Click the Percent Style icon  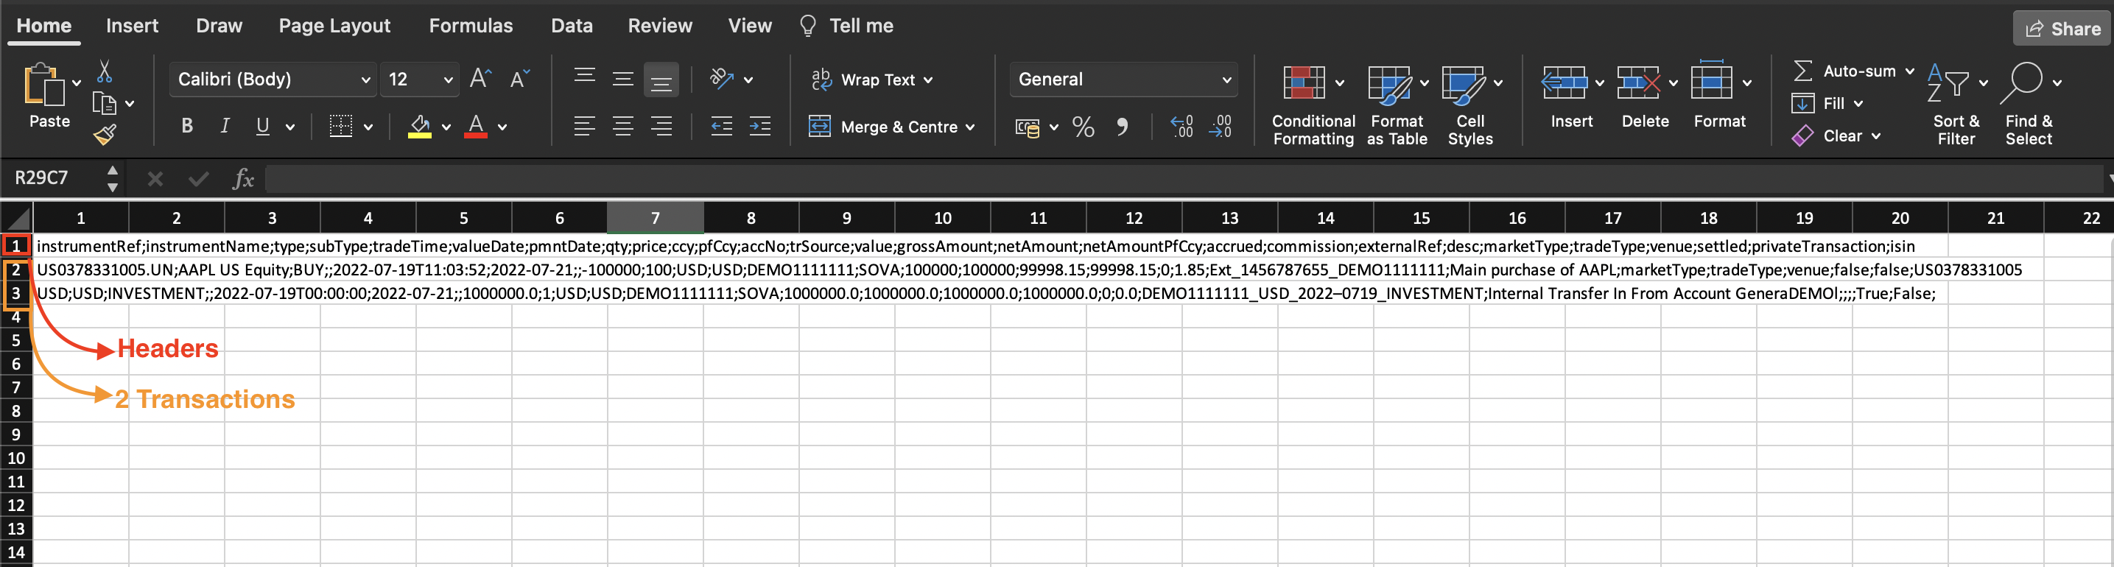1083,127
